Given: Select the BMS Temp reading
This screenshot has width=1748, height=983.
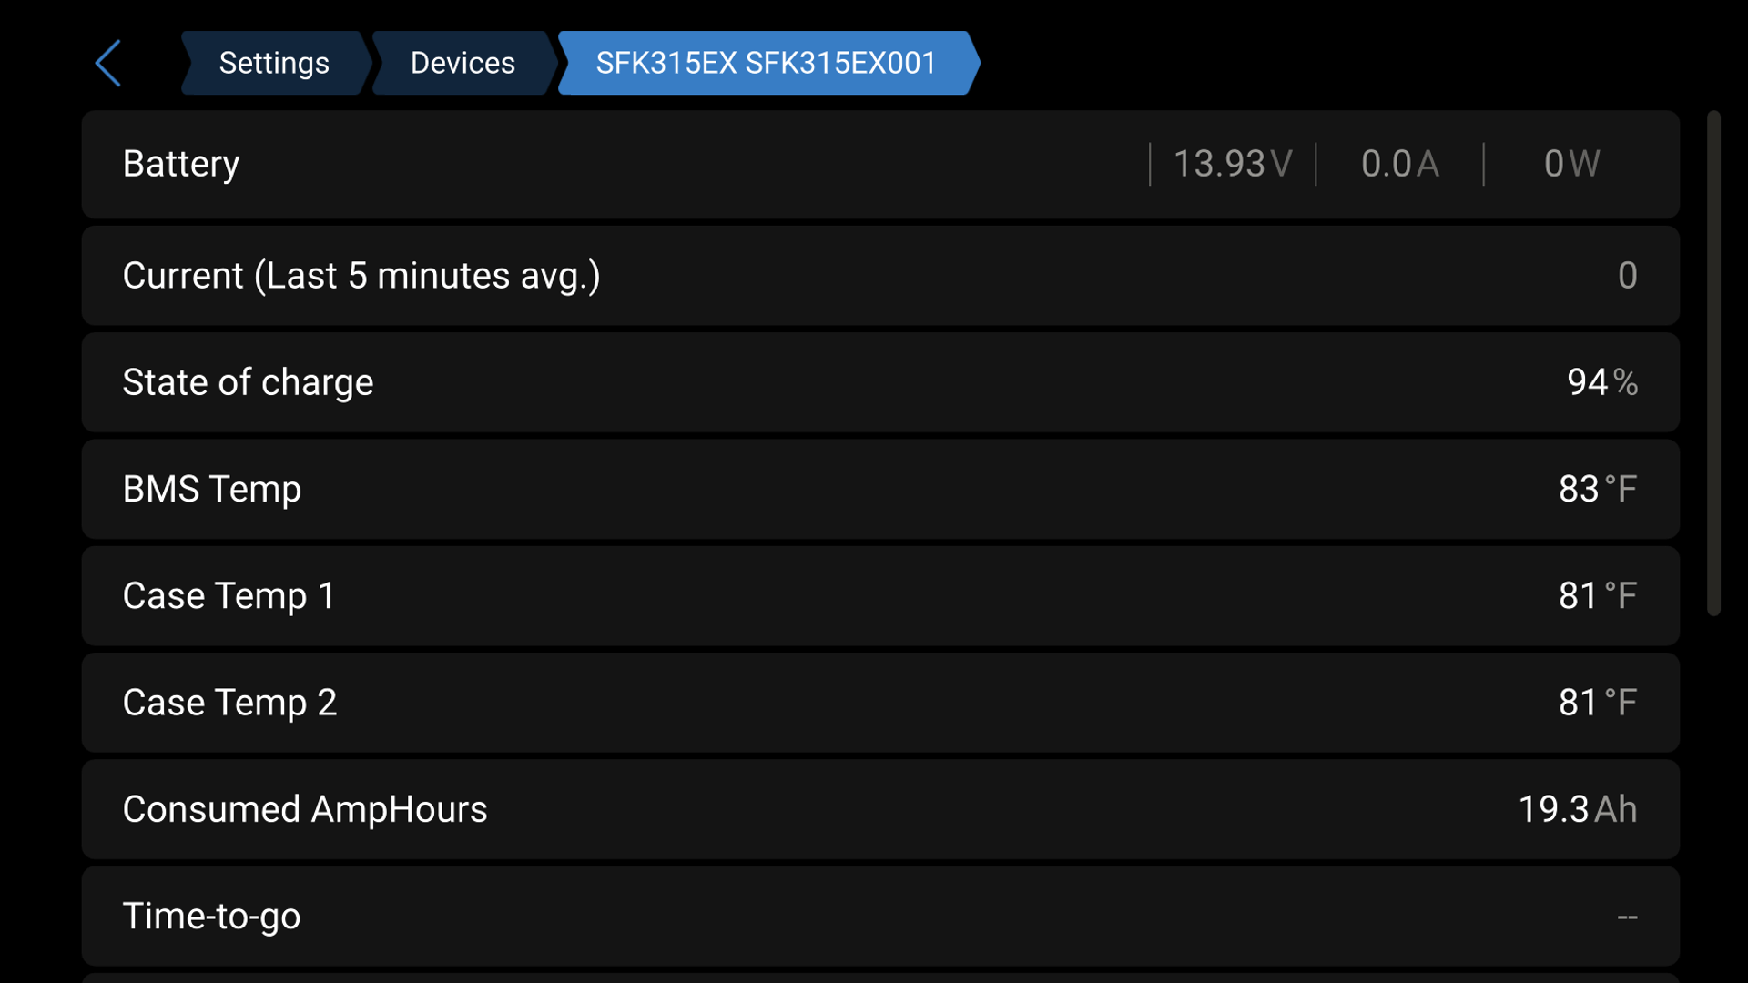Looking at the screenshot, I should click(x=1597, y=489).
